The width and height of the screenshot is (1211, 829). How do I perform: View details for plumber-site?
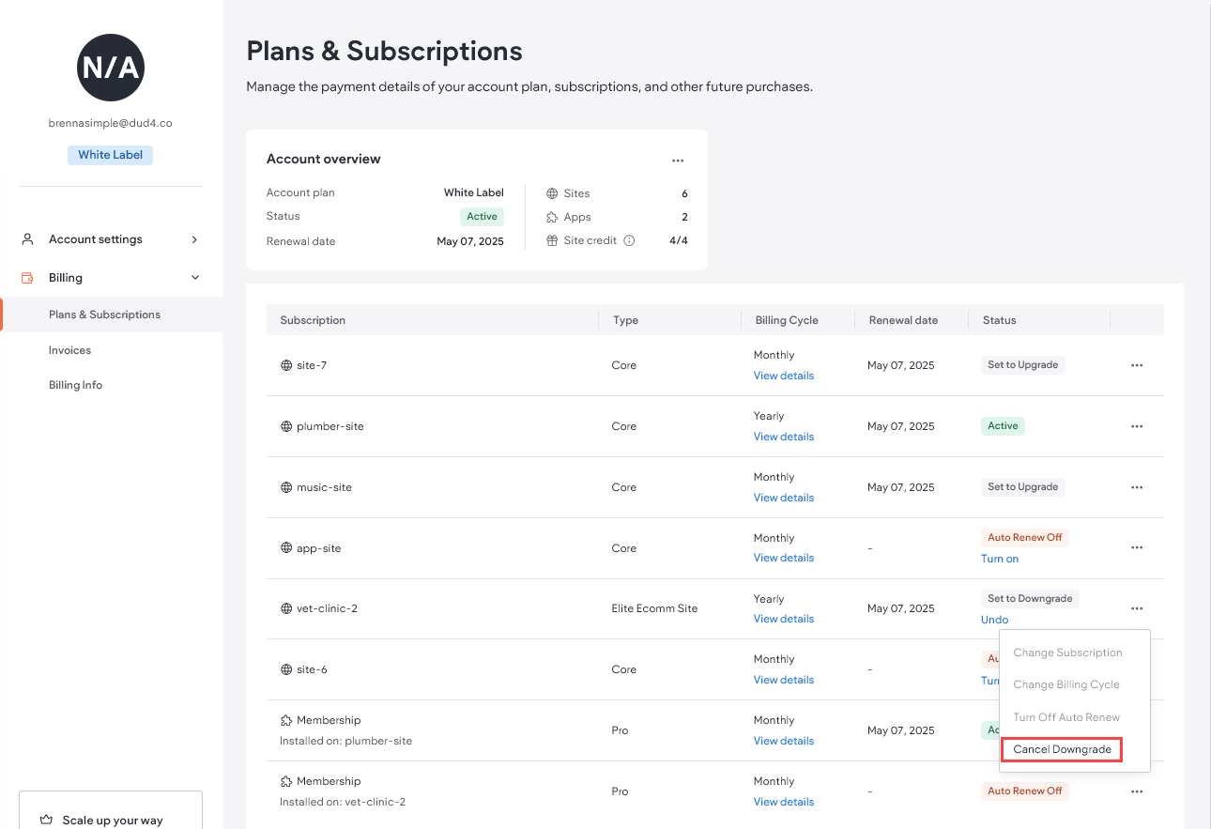point(783,436)
